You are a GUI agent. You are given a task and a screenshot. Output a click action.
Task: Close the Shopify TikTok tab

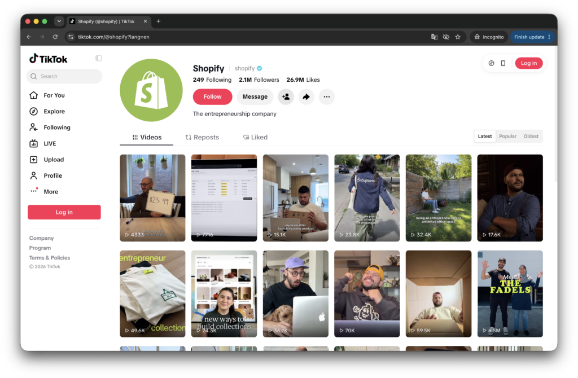[x=145, y=21]
